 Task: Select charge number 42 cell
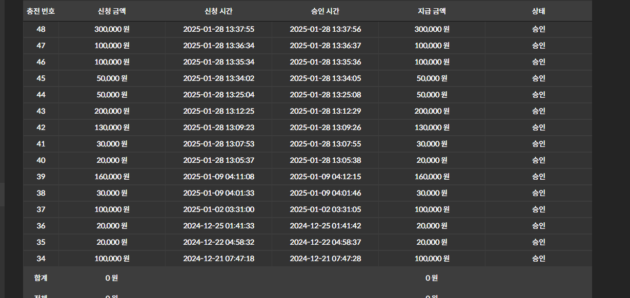[41, 127]
